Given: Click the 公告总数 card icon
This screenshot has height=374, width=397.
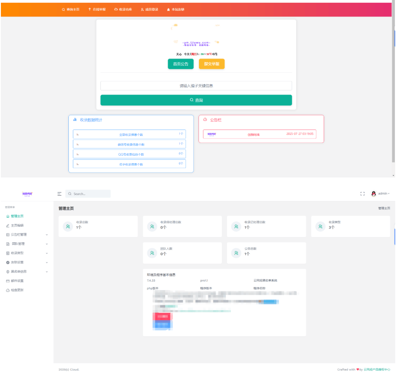Looking at the screenshot, I should 236,253.
